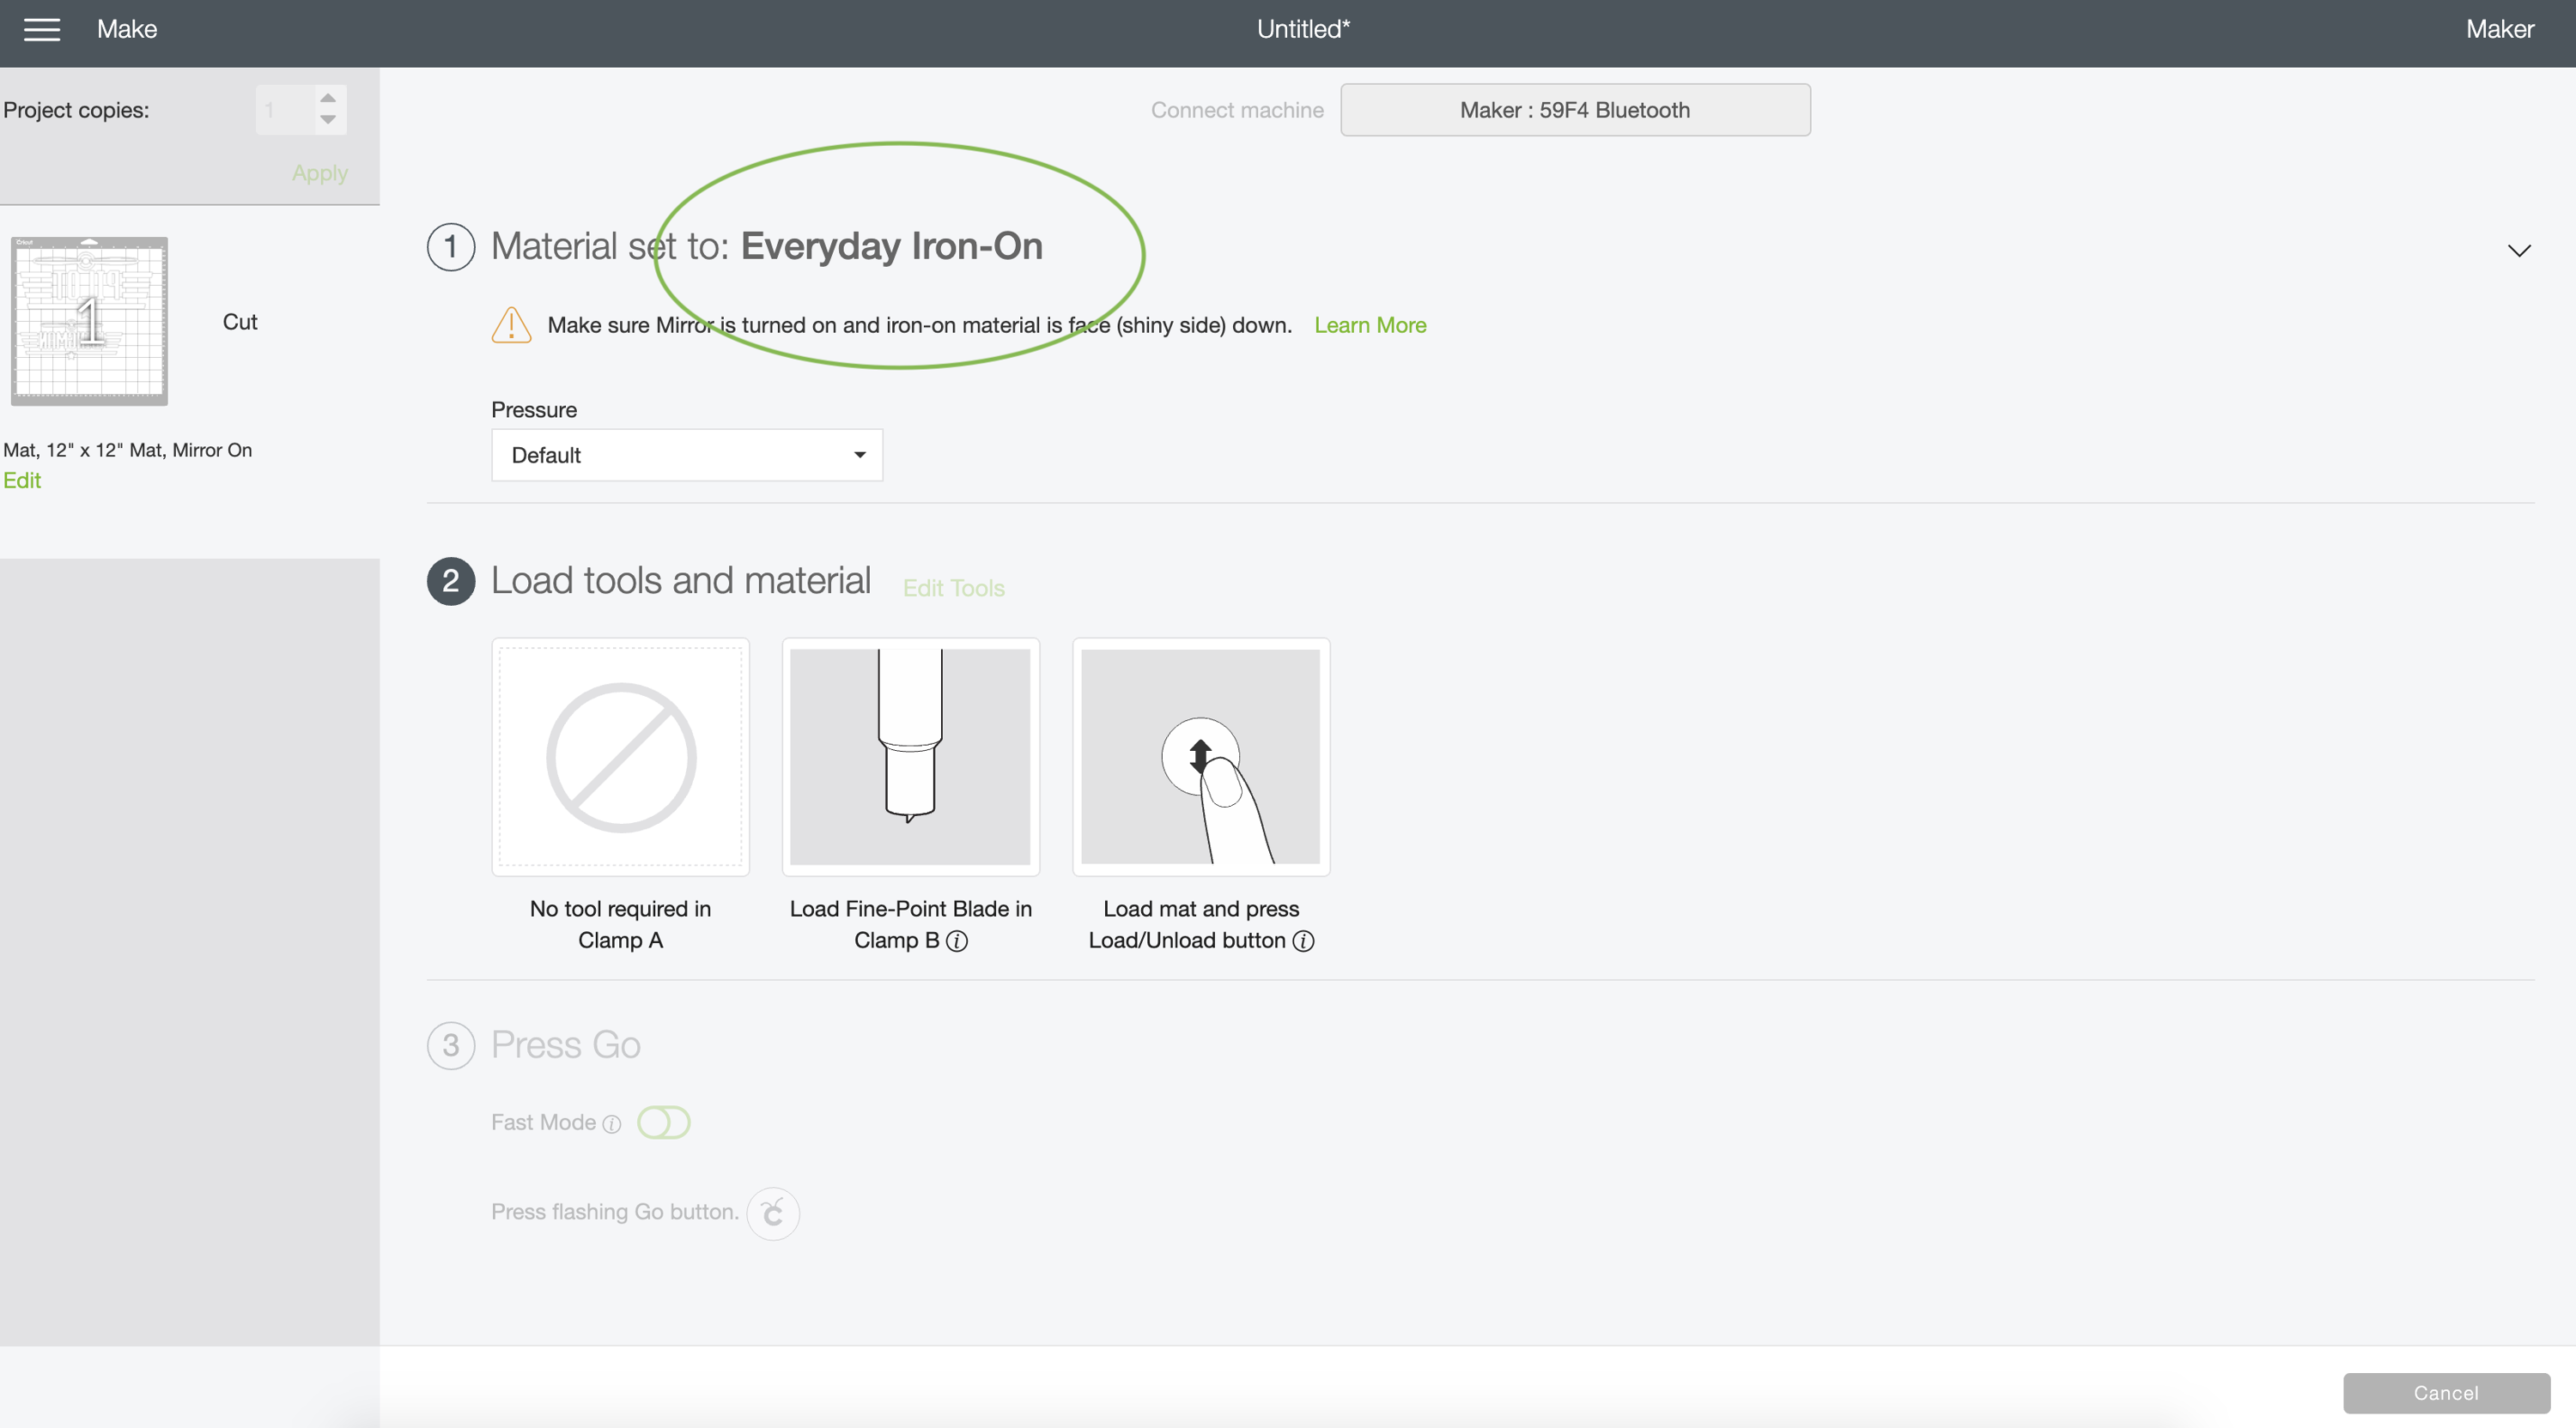
Task: Click the Edit link under the mat
Action: point(22,481)
